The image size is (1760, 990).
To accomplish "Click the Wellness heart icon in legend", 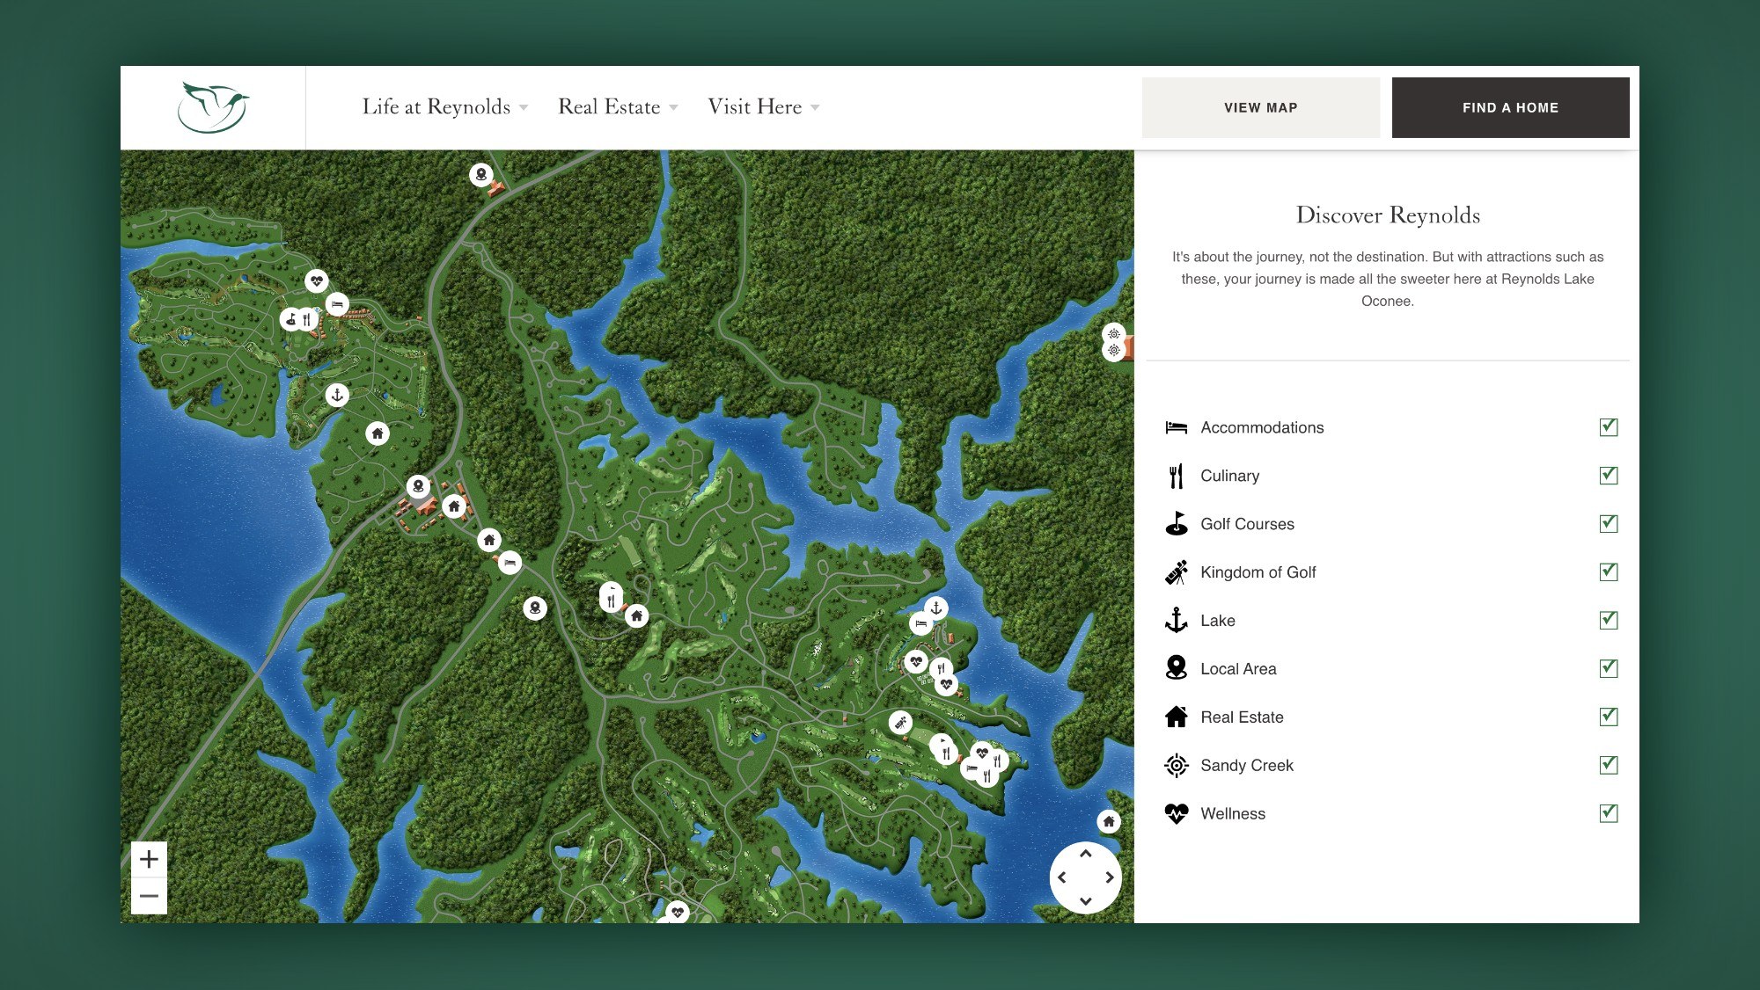I will [x=1177, y=814].
